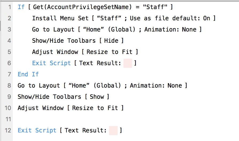Select the Install Menu Set script step

[124, 18]
